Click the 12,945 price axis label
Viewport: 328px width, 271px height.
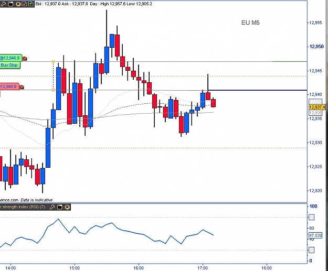[x=315, y=71]
